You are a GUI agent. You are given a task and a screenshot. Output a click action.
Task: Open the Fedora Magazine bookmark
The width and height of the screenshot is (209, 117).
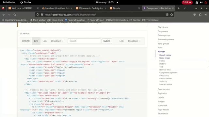coord(75,20)
